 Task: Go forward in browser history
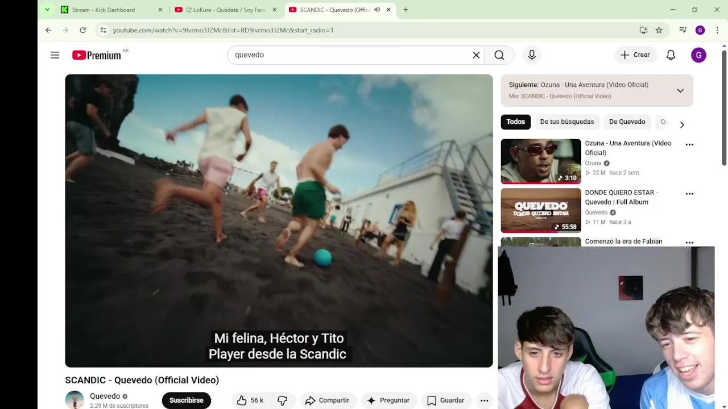pos(65,30)
